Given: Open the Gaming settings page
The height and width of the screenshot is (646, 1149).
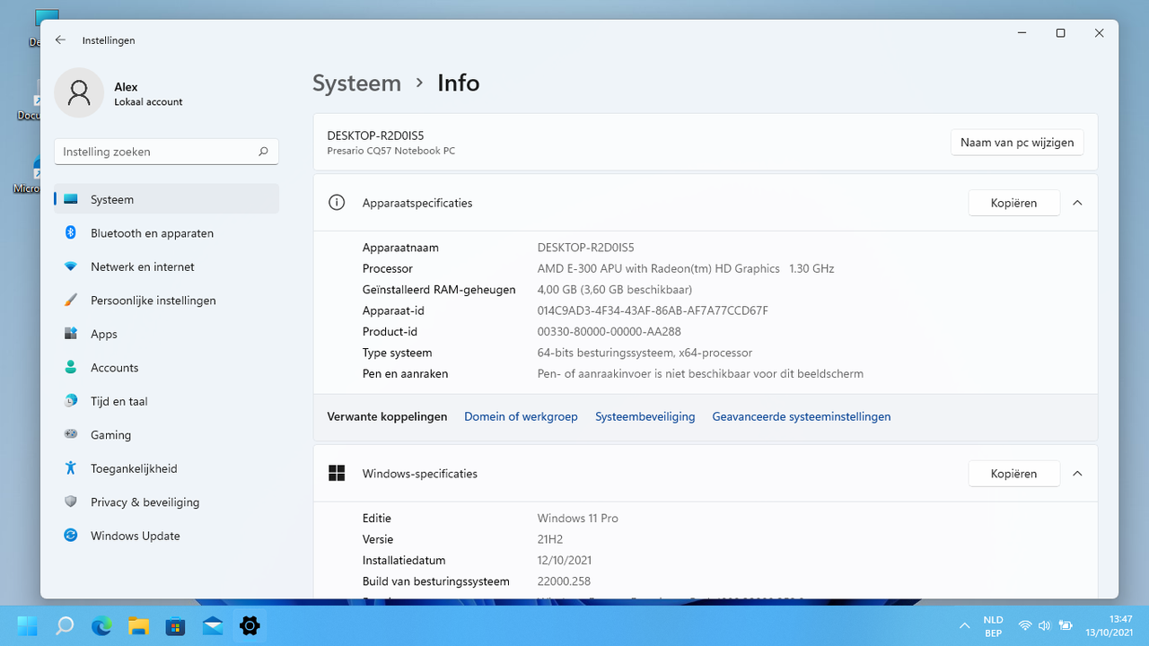Looking at the screenshot, I should tap(166, 435).
